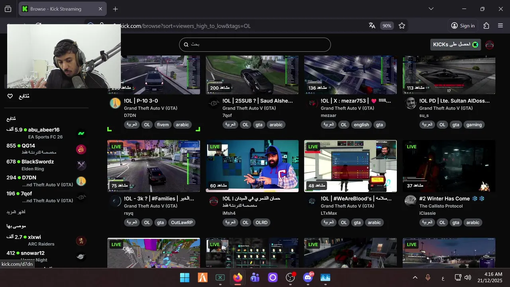The image size is (510, 287).
Task: Expand the hidden system tray icons chevron
Action: pos(415,277)
